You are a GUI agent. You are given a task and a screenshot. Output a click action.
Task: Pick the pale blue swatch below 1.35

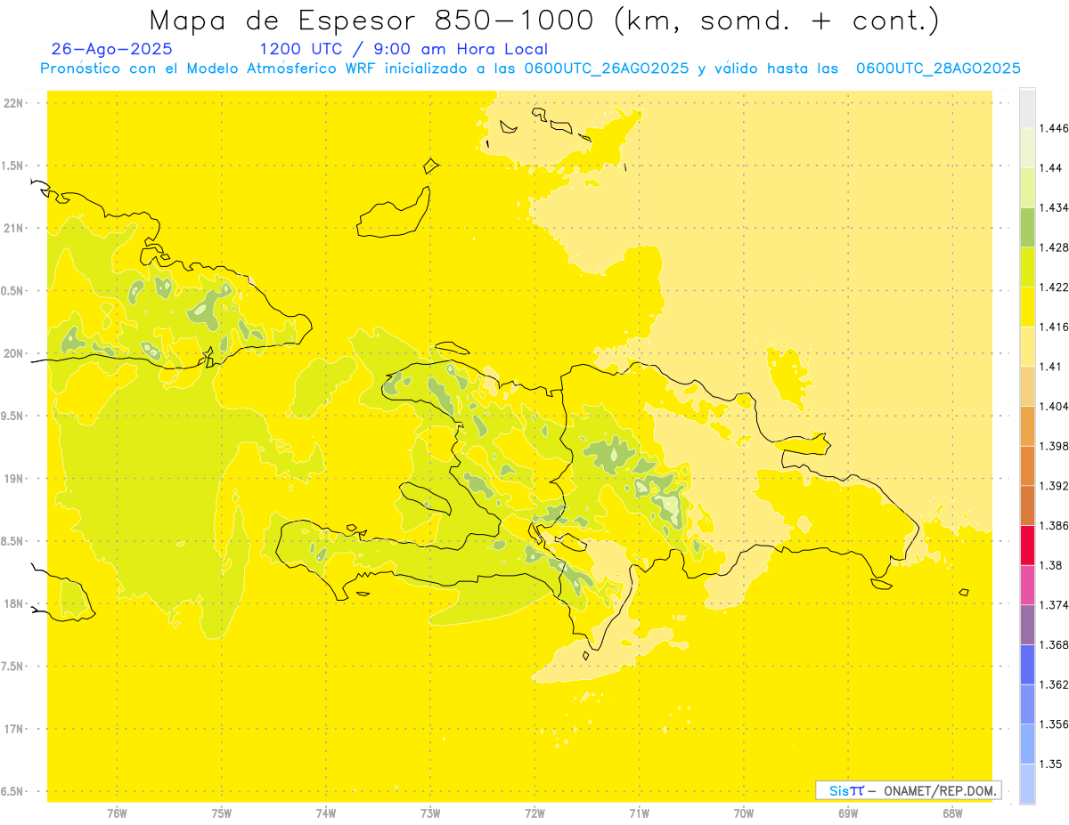click(x=1027, y=783)
